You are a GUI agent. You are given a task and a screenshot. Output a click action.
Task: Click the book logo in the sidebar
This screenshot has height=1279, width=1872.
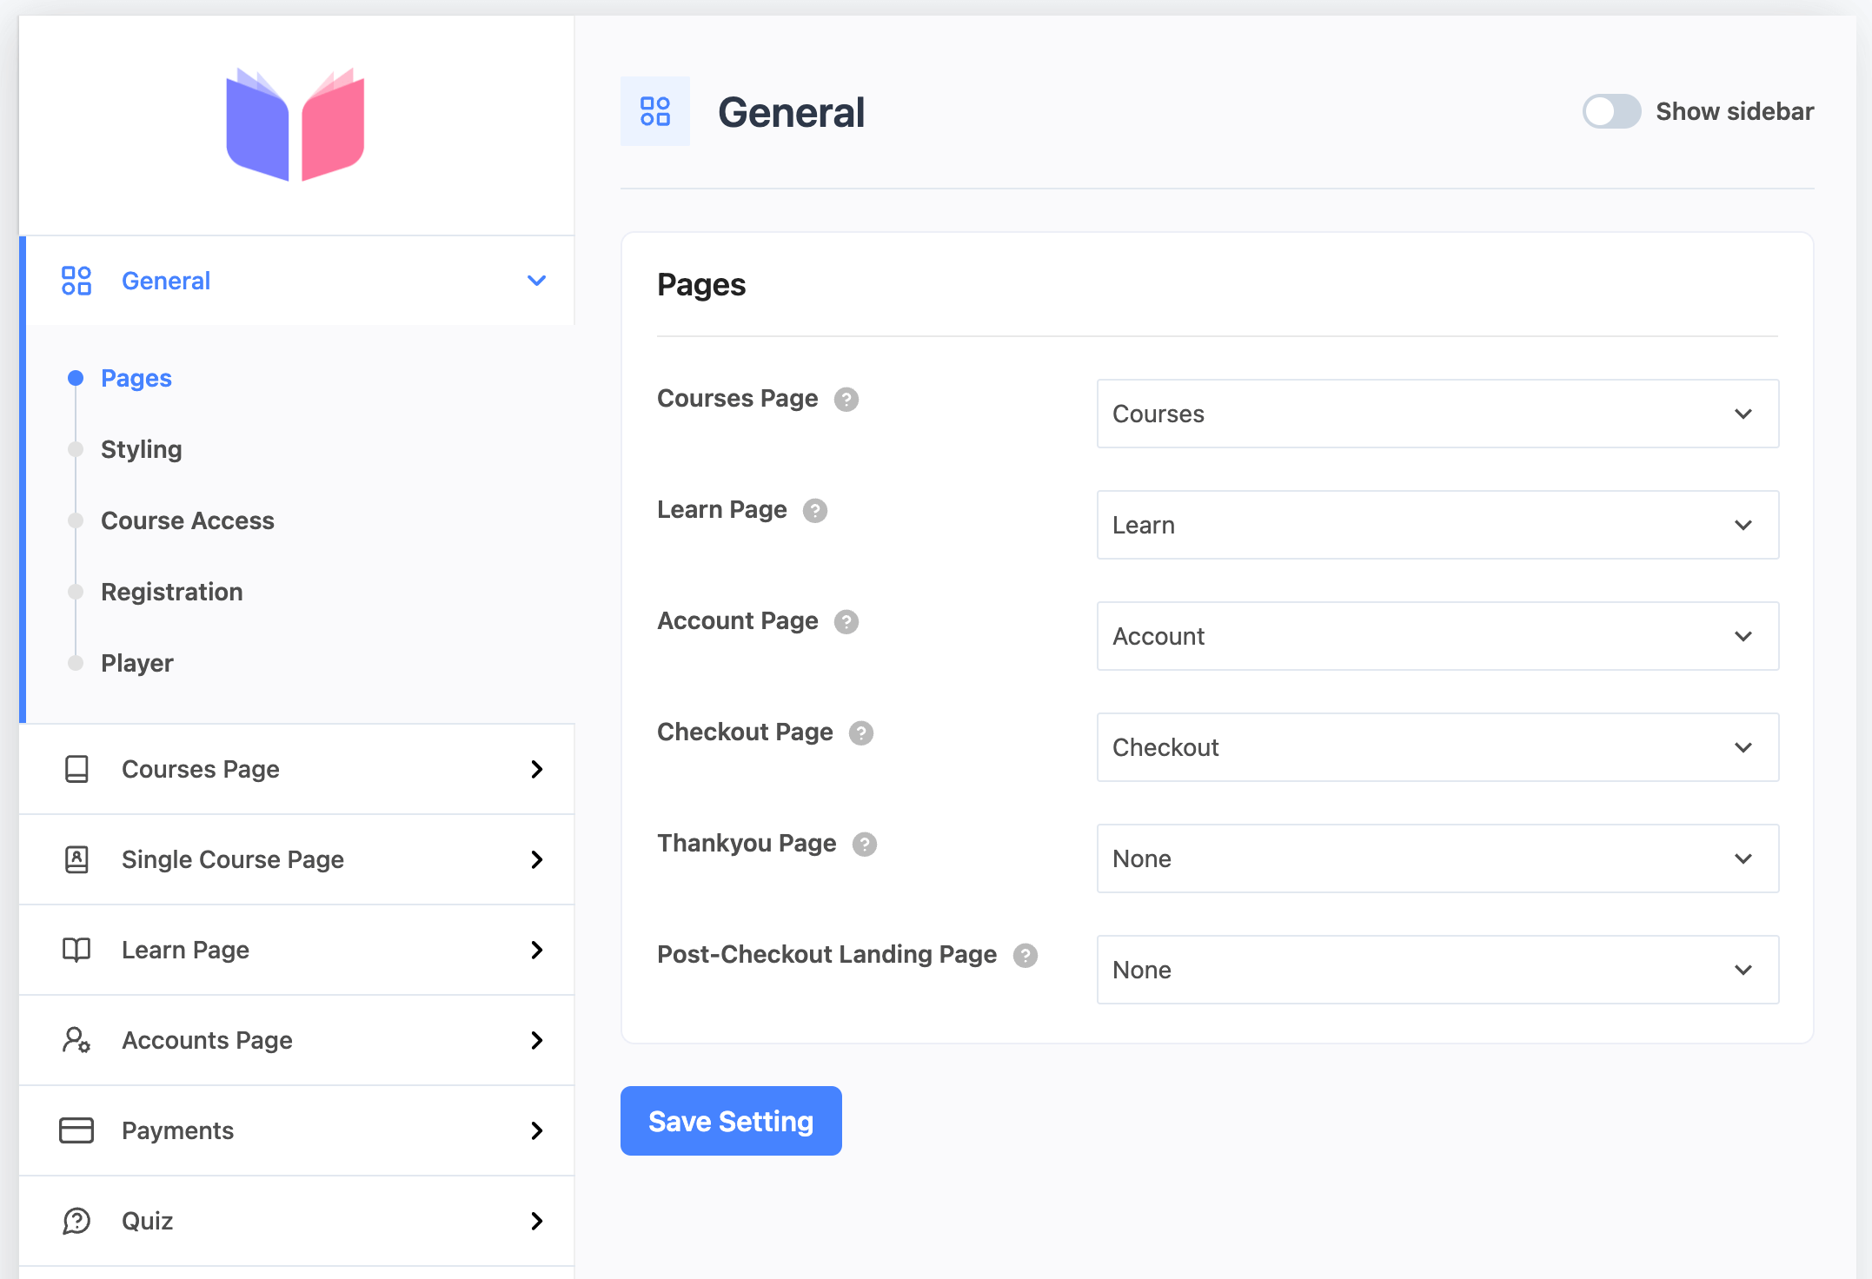click(295, 124)
